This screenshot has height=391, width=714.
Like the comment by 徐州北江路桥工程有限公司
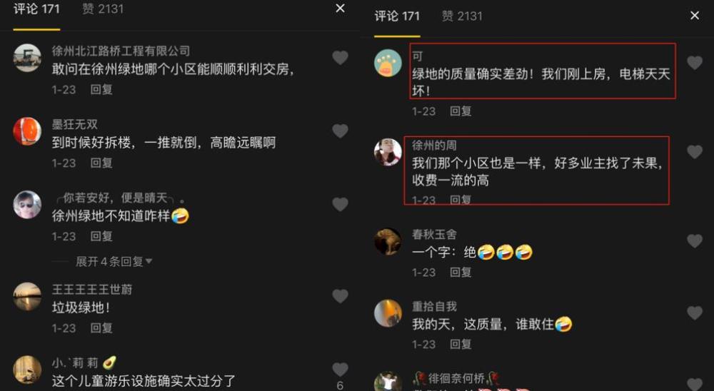(340, 57)
